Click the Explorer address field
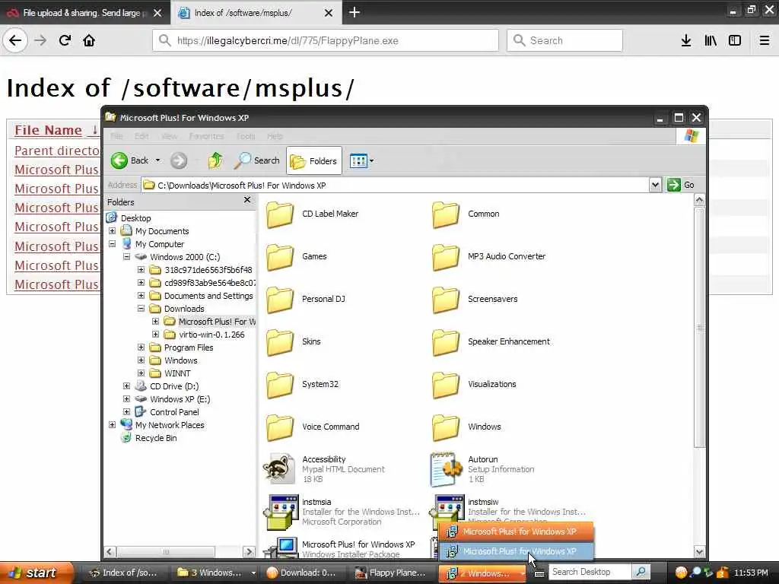The width and height of the screenshot is (779, 584). 395,186
